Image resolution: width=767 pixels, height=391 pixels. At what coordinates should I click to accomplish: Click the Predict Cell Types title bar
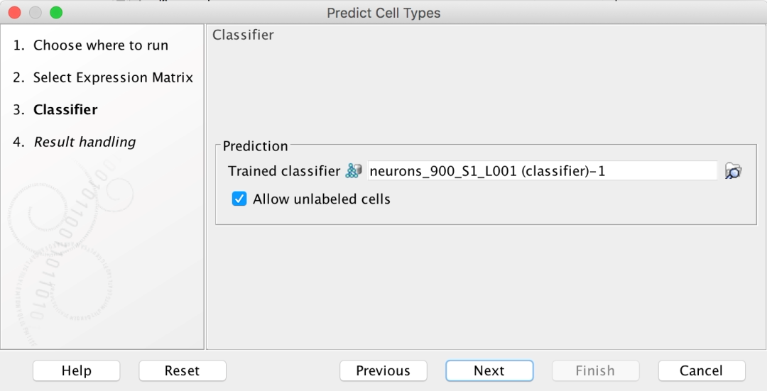pyautogui.click(x=383, y=13)
